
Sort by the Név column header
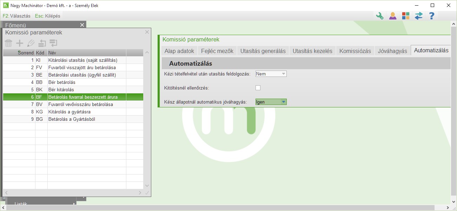pyautogui.click(x=87, y=53)
